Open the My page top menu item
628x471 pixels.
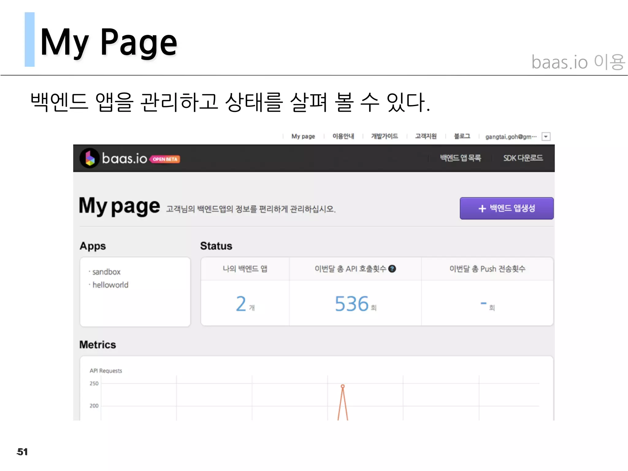303,136
